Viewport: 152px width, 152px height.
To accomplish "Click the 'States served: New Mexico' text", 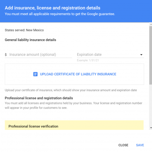I will (x=24, y=30).
